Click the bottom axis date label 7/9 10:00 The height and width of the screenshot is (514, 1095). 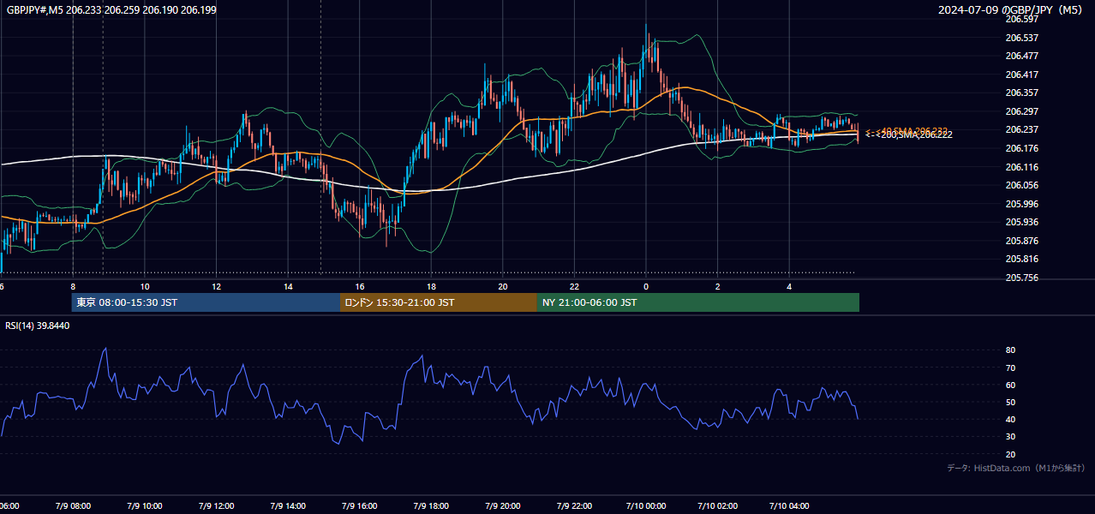pos(145,506)
